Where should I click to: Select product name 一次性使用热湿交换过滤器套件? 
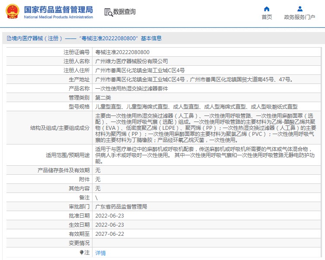pyautogui.click(x=132, y=89)
